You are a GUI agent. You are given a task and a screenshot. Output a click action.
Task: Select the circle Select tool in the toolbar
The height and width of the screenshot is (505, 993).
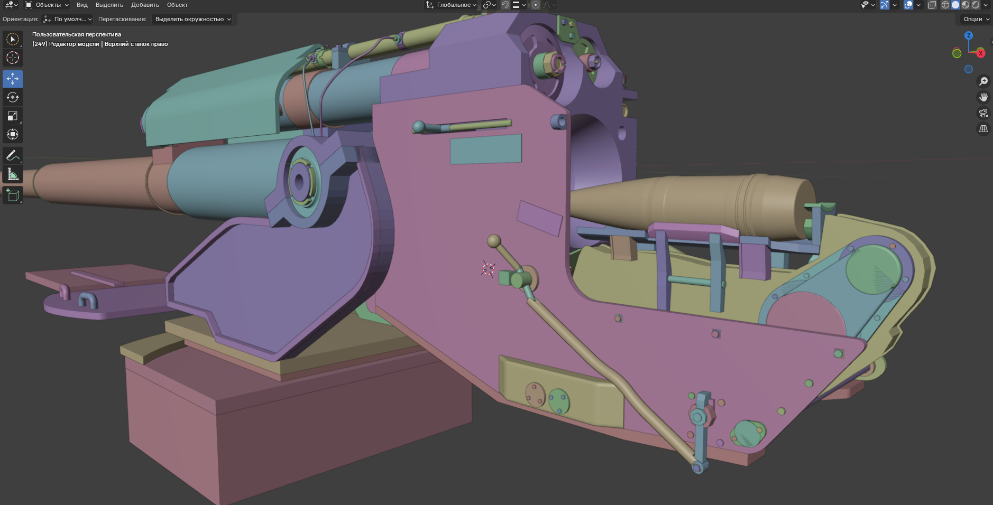13,39
